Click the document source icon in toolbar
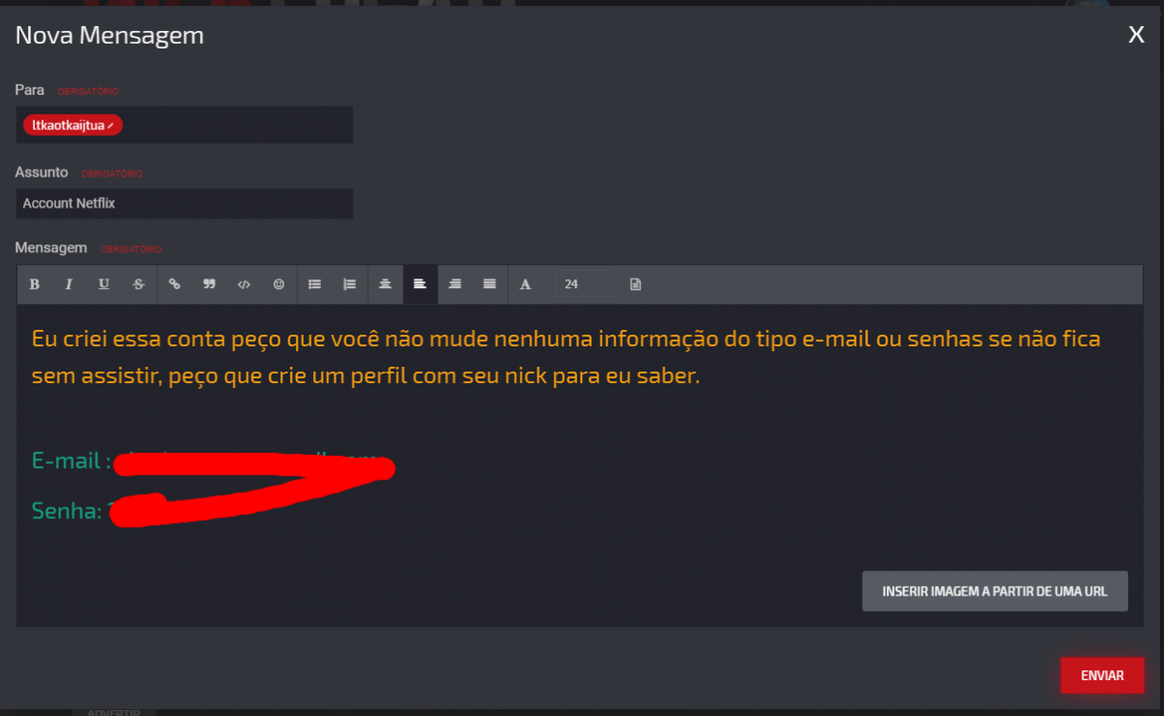 pyautogui.click(x=635, y=284)
